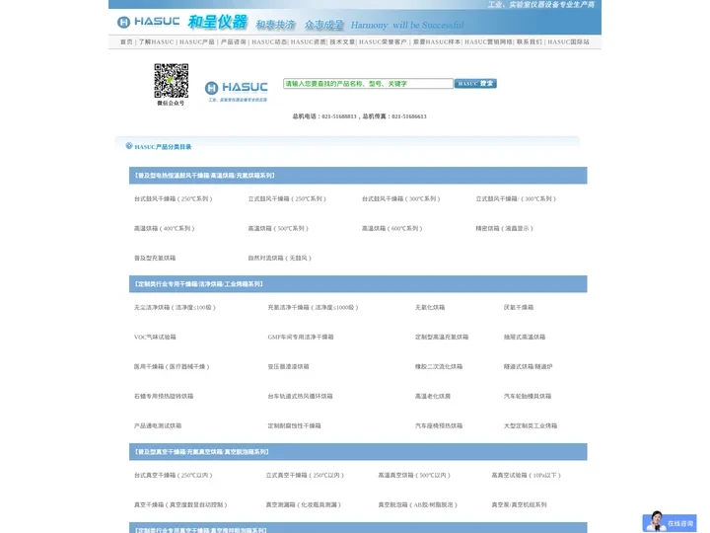Open 高温真空烘箱 (500℃以内) link
This screenshot has width=710, height=533.
coord(414,475)
